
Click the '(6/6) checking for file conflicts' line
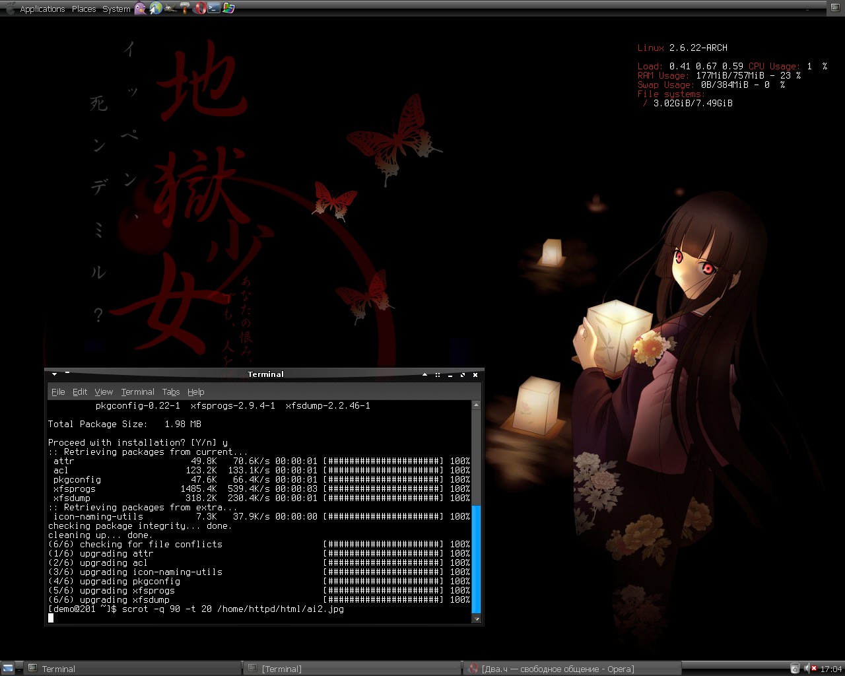pyautogui.click(x=259, y=544)
